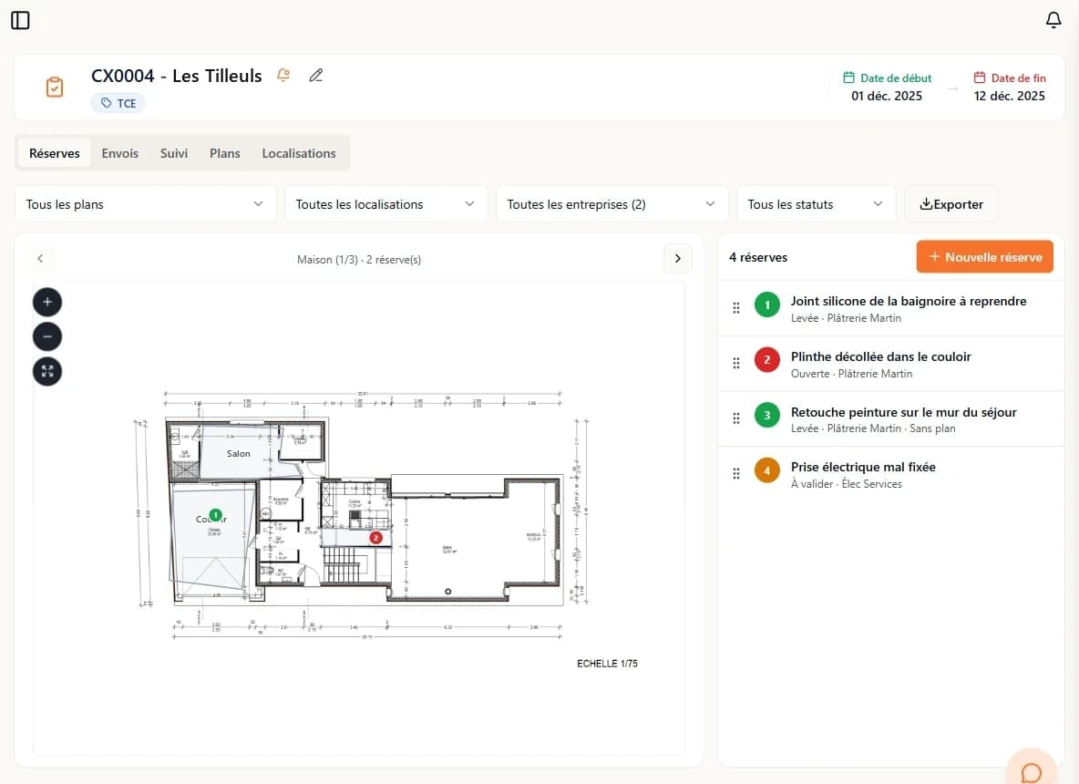Go to the next plan
Image resolution: width=1079 pixels, height=784 pixels.
tap(678, 259)
